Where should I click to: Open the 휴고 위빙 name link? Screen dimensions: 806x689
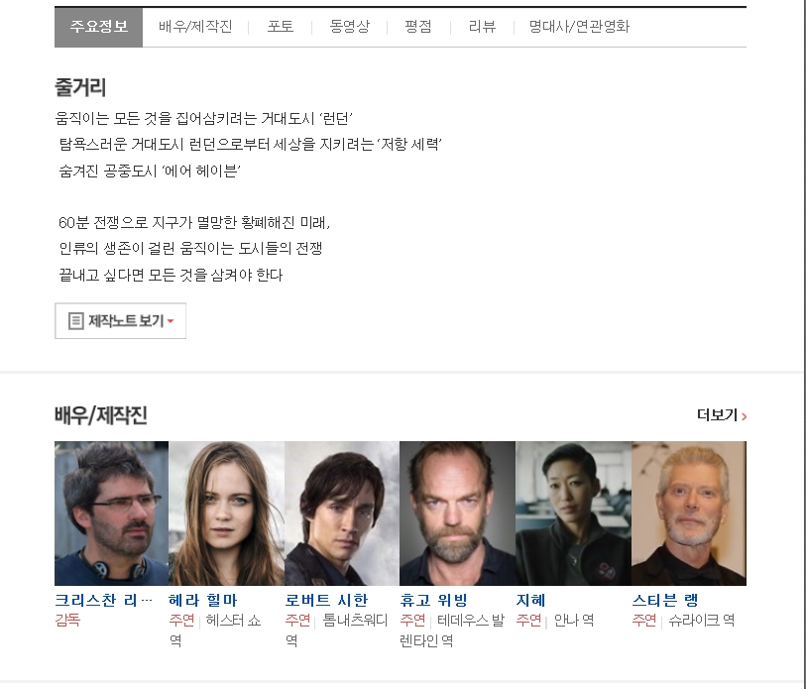tap(433, 601)
